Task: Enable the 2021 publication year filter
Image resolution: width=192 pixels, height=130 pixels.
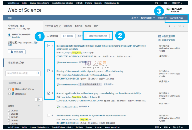Action: click(x=9, y=111)
